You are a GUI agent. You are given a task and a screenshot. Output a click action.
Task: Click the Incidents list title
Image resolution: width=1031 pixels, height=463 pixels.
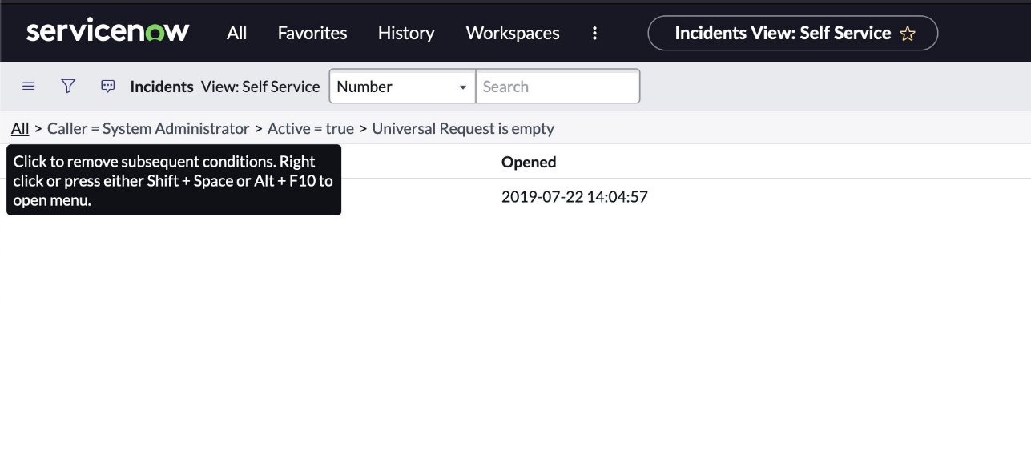coord(162,87)
